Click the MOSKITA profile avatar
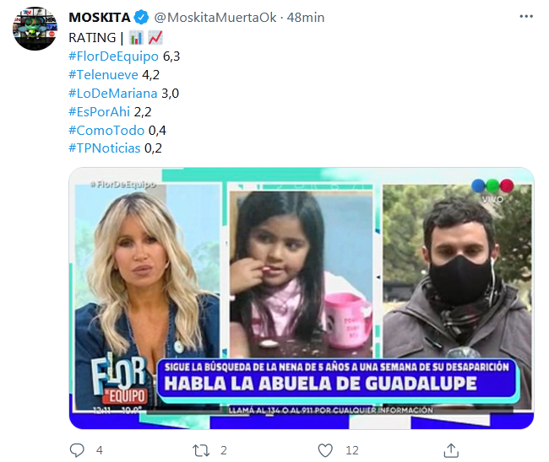 pyautogui.click(x=35, y=29)
